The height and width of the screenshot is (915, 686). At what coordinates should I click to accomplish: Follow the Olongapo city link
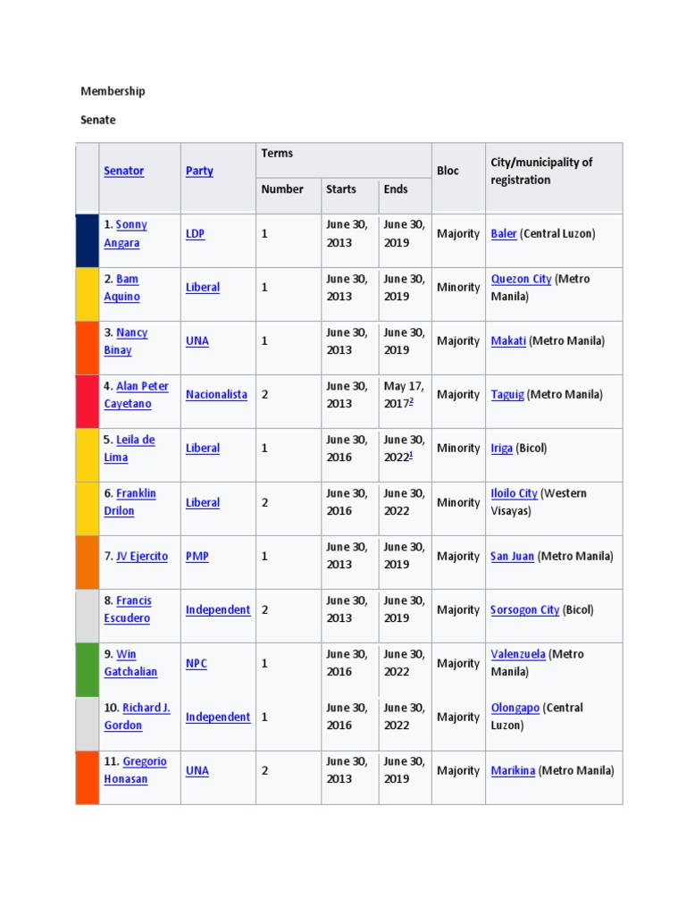click(x=515, y=709)
